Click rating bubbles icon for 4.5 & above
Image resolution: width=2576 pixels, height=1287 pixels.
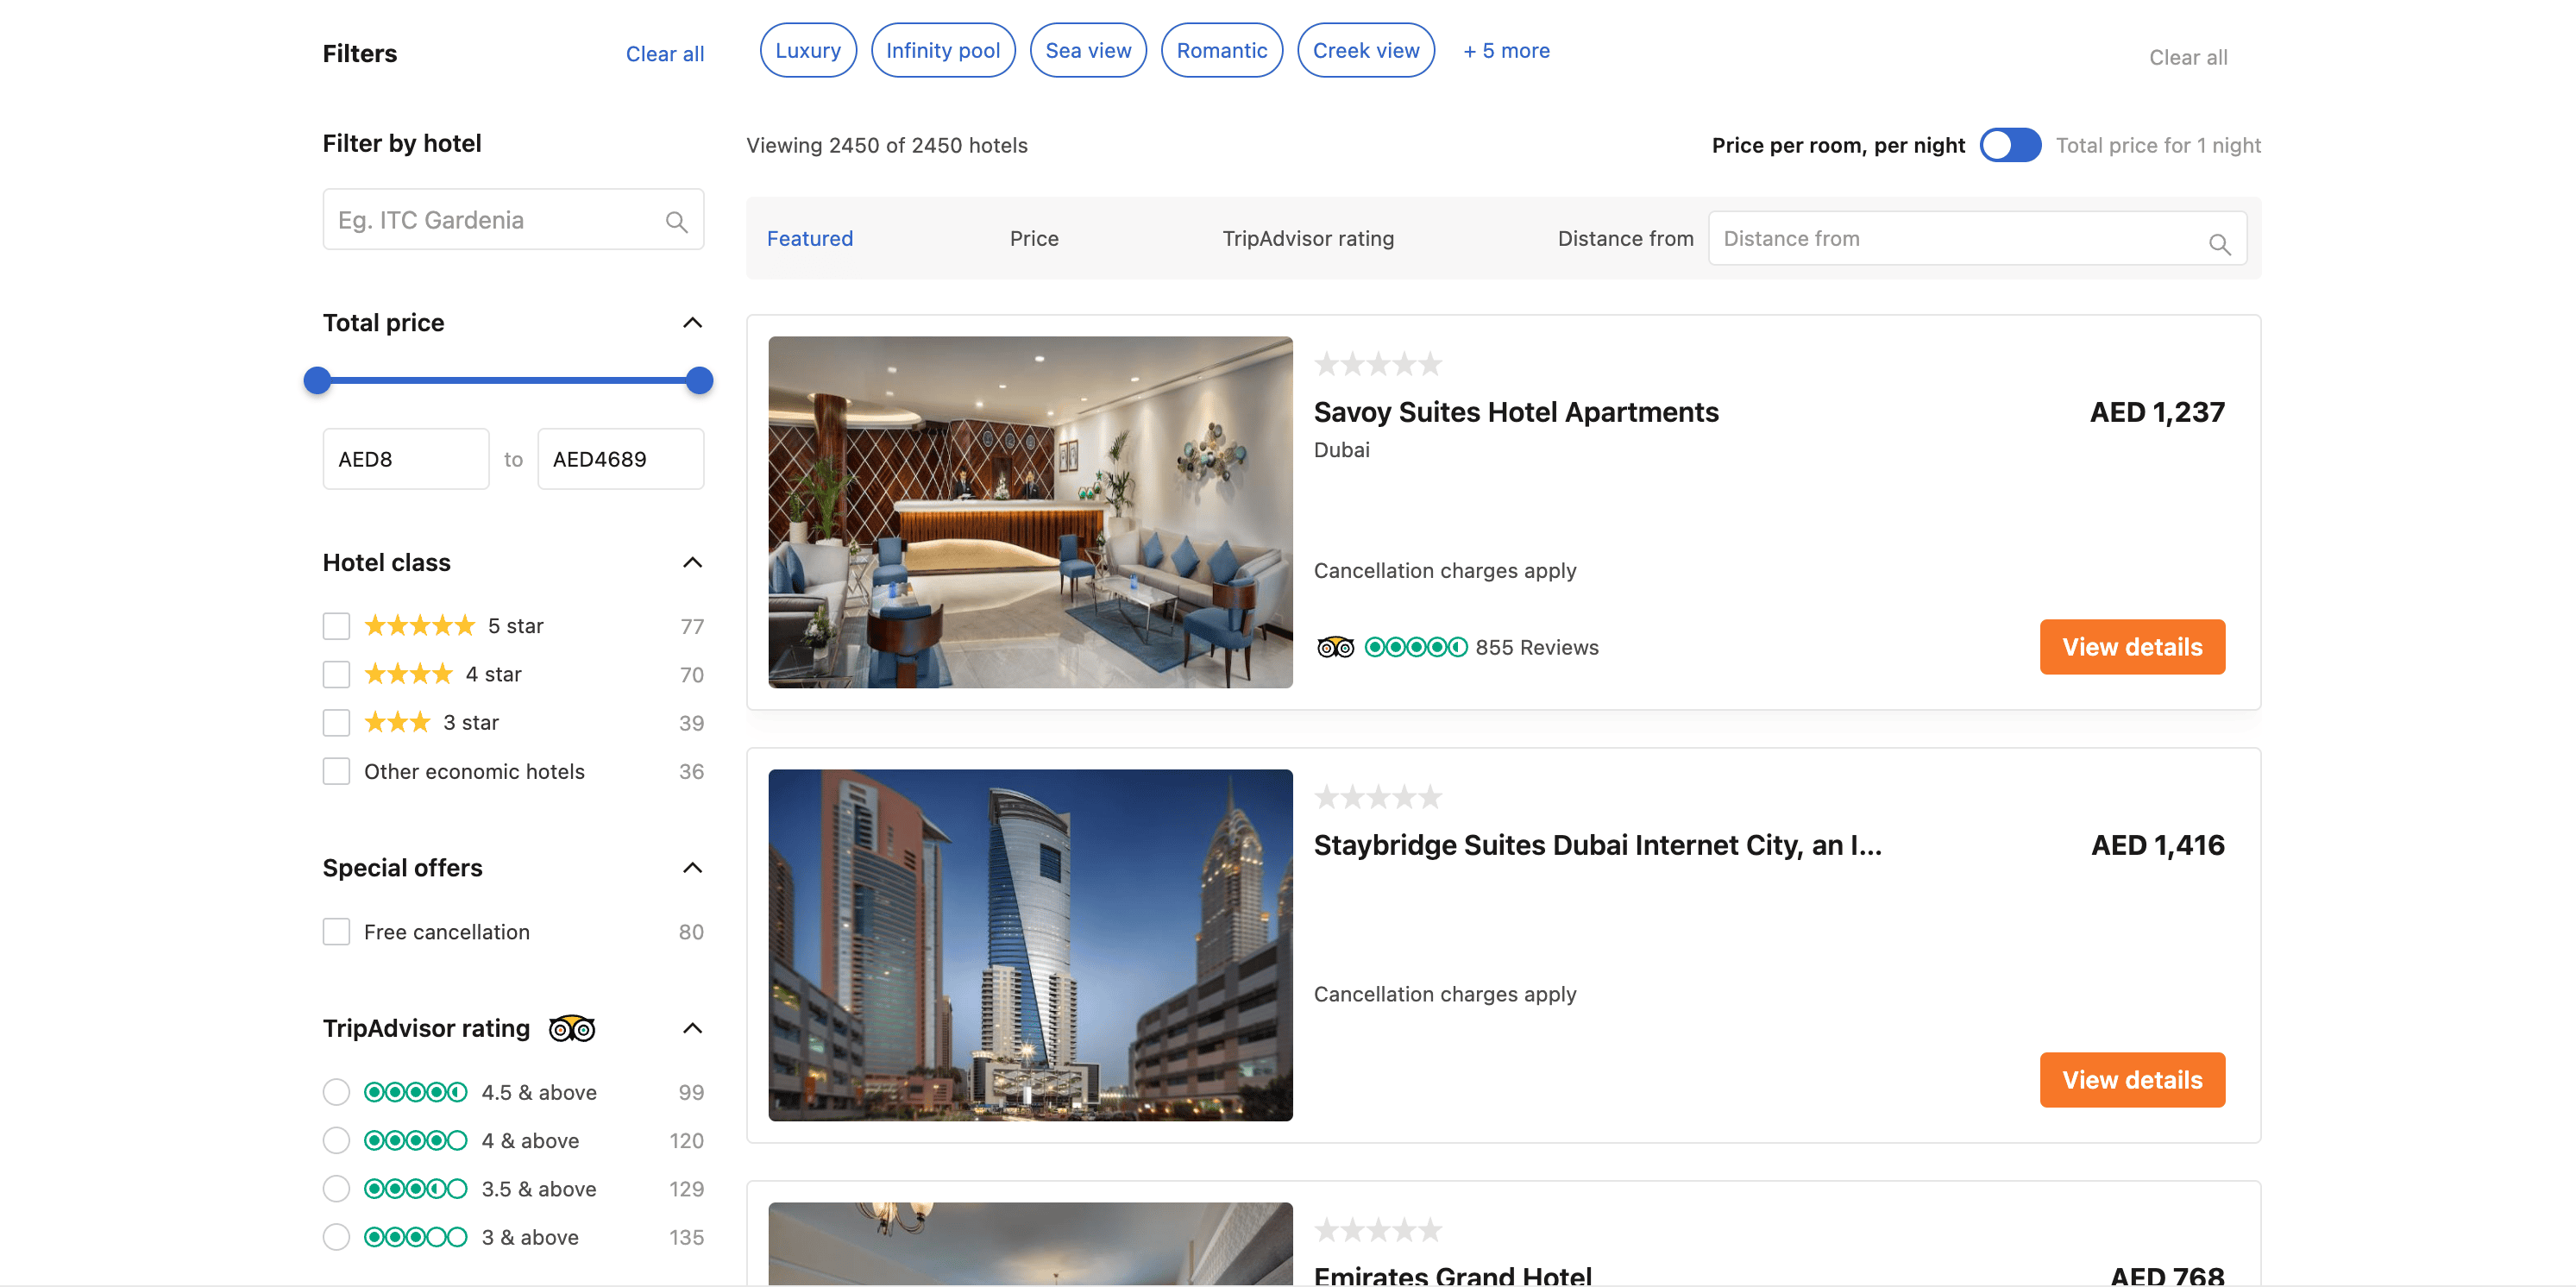(416, 1092)
